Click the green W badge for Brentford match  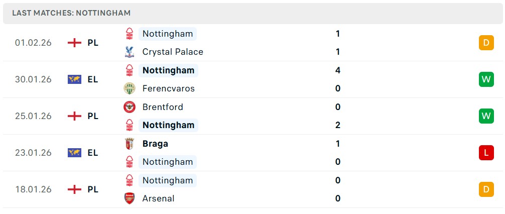click(486, 116)
